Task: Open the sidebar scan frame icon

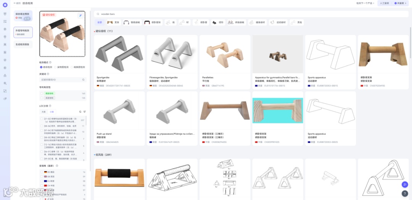Action: (x=5, y=91)
